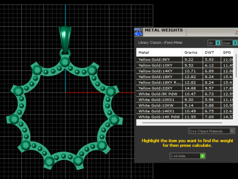Select the pendant bail in the viewport

tap(65, 39)
